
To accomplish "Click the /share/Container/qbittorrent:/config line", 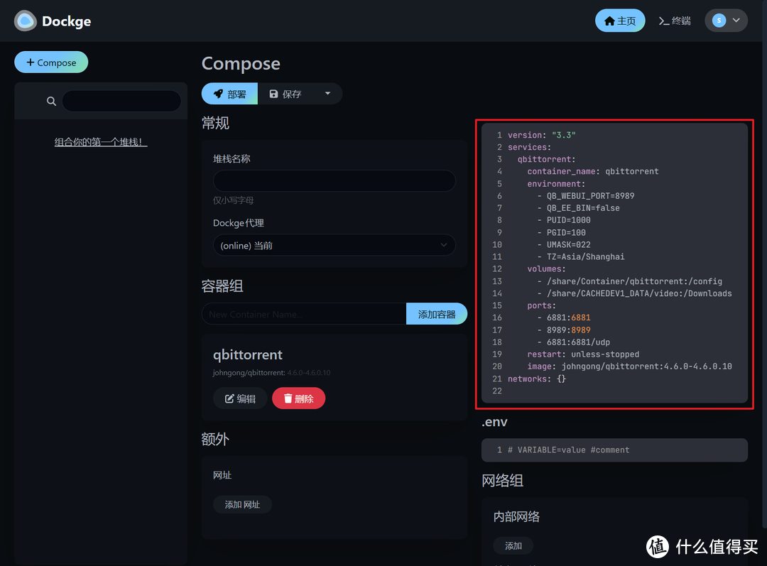I will (x=629, y=281).
